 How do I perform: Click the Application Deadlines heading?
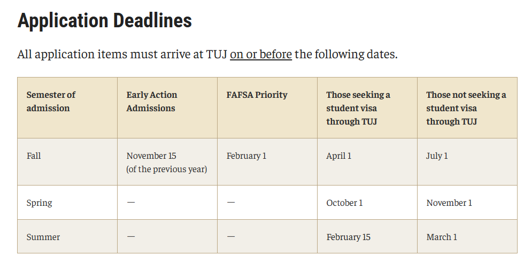[x=104, y=21]
